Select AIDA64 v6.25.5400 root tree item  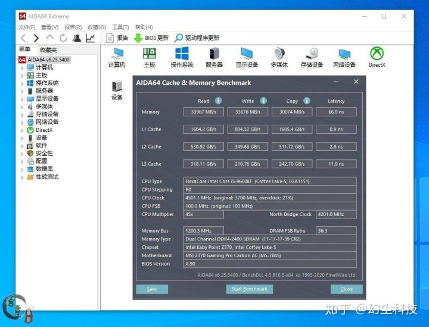pos(44,60)
